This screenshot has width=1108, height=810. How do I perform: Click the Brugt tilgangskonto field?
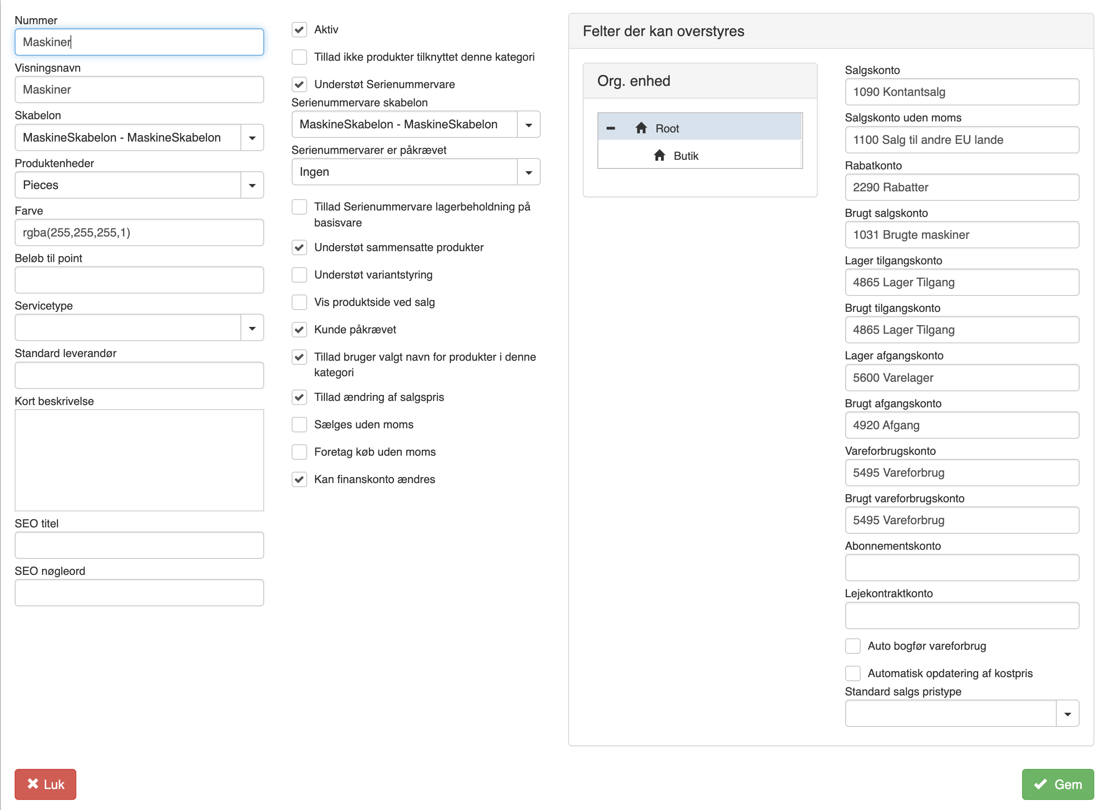[962, 330]
